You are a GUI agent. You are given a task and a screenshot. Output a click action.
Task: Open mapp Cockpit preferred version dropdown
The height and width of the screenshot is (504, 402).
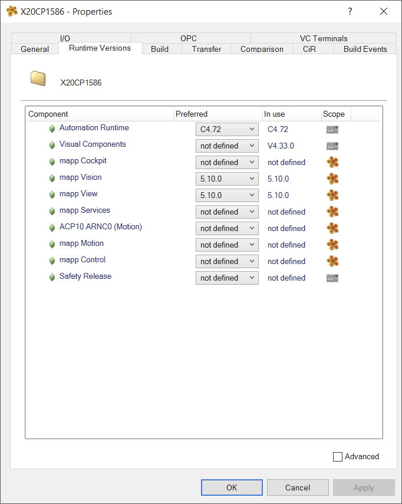[227, 162]
